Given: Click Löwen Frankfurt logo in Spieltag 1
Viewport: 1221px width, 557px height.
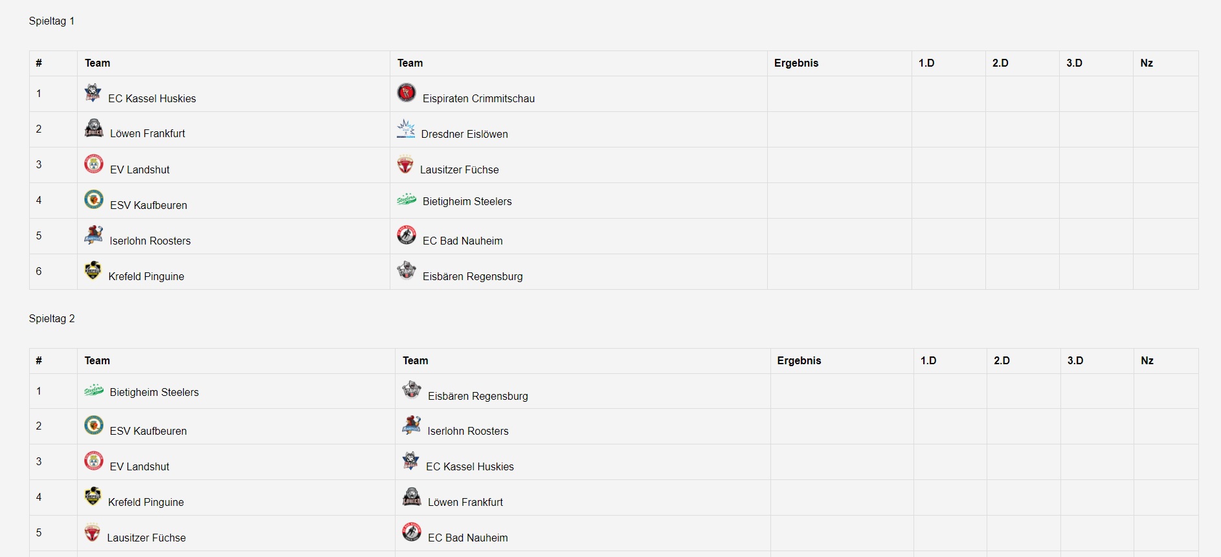Looking at the screenshot, I should pos(94,128).
